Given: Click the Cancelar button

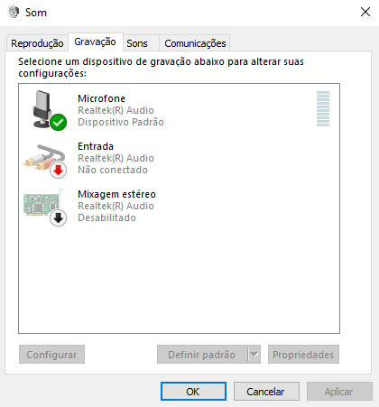Looking at the screenshot, I should [266, 392].
